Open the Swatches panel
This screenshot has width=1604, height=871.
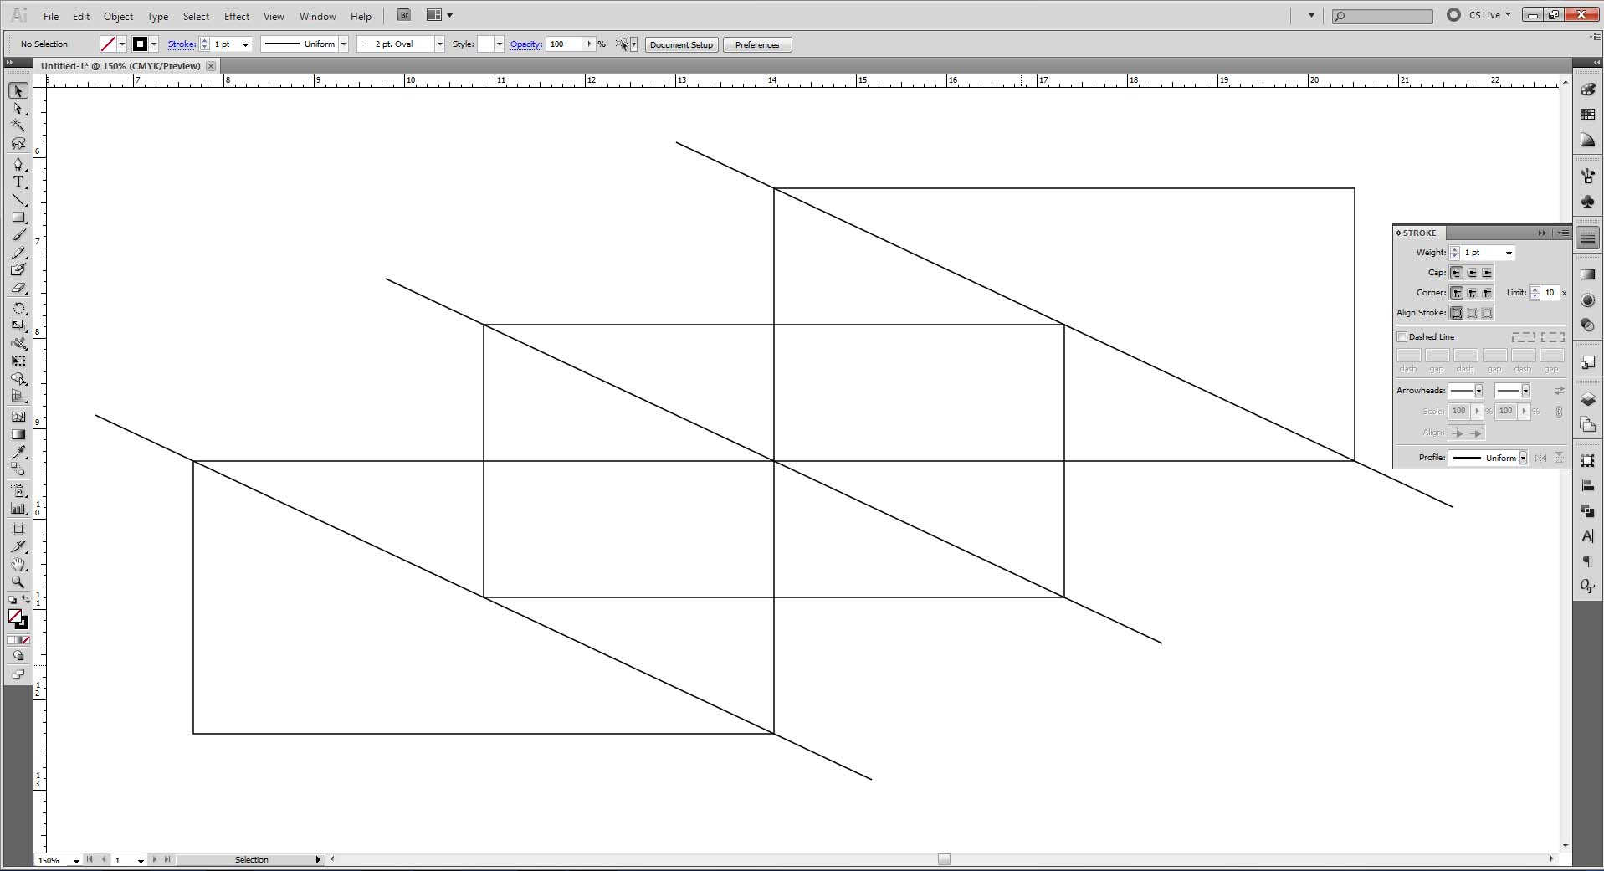pyautogui.click(x=1588, y=115)
